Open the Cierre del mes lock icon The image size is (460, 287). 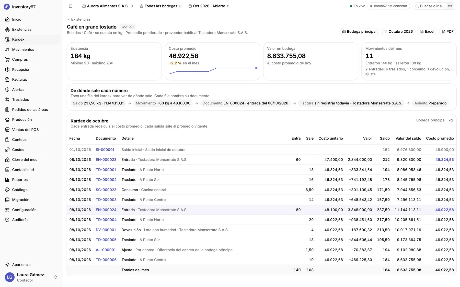[7, 160]
